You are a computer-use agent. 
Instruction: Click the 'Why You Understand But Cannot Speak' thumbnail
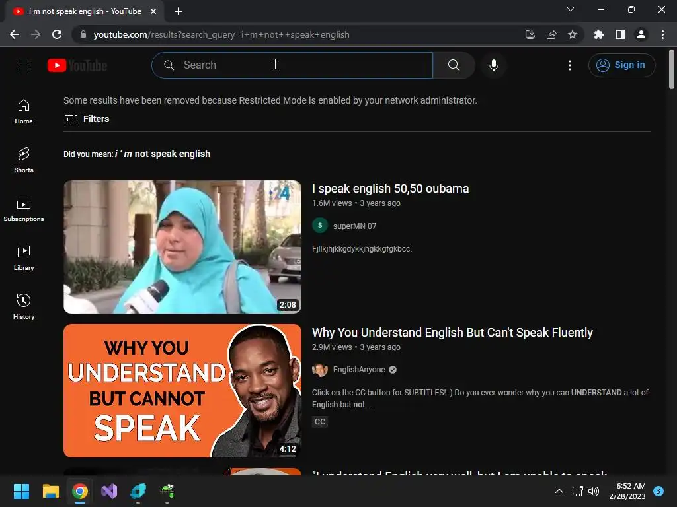182,391
